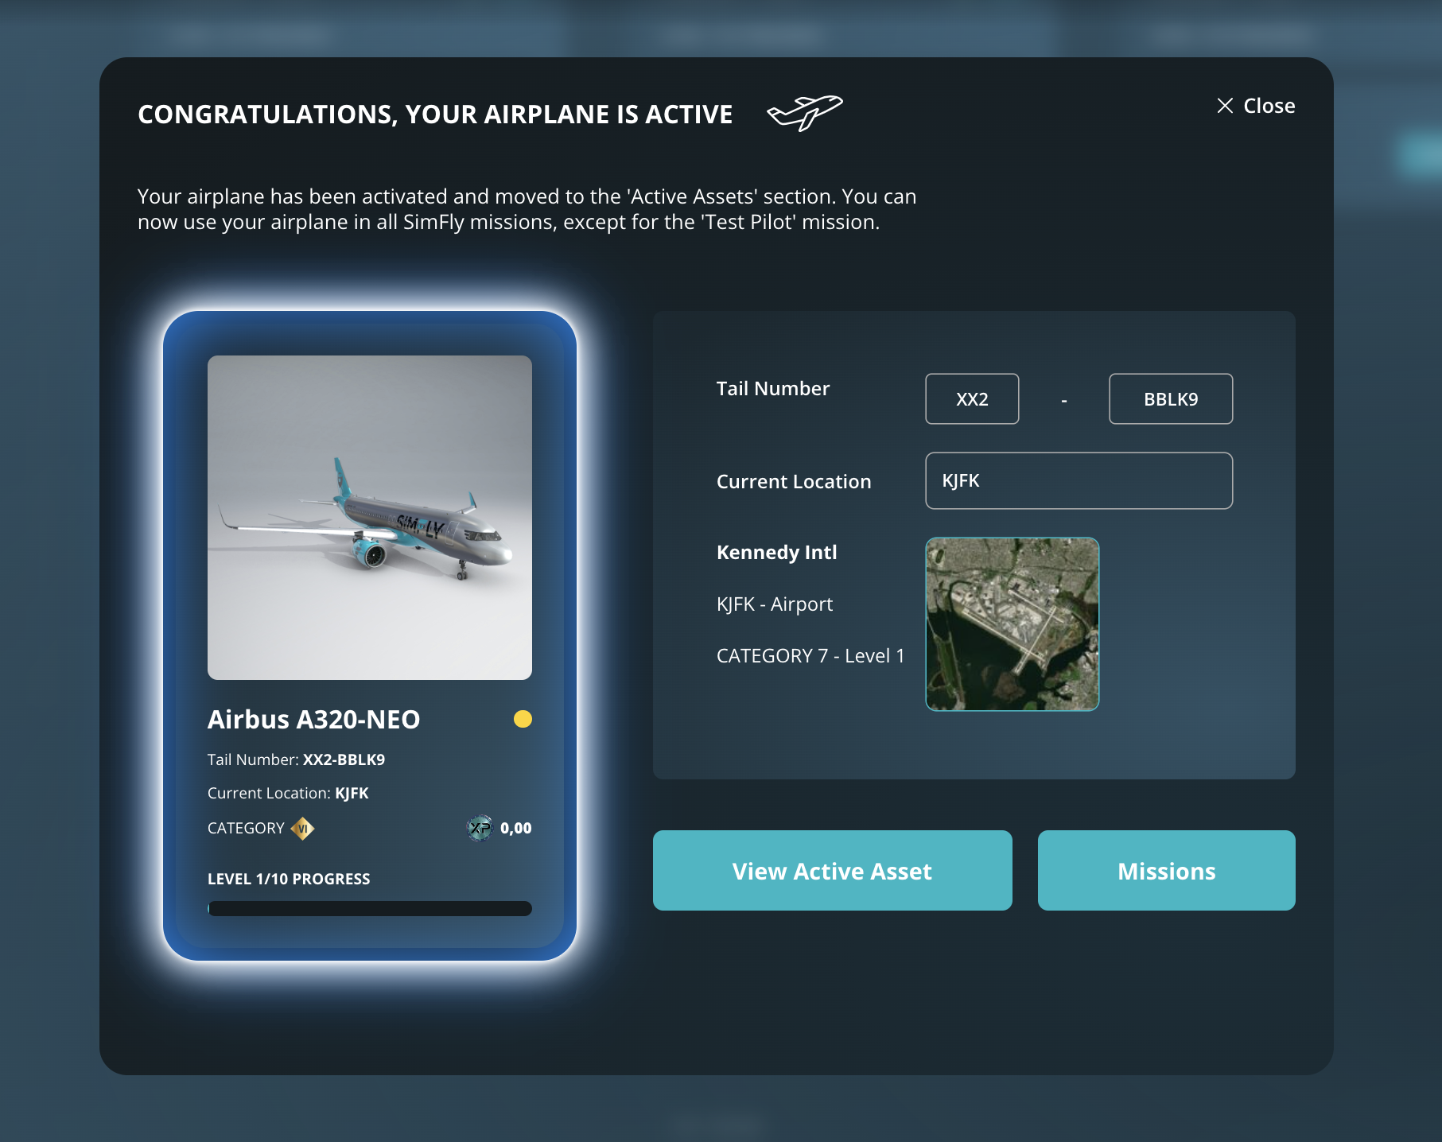Go to Missions

(1166, 871)
